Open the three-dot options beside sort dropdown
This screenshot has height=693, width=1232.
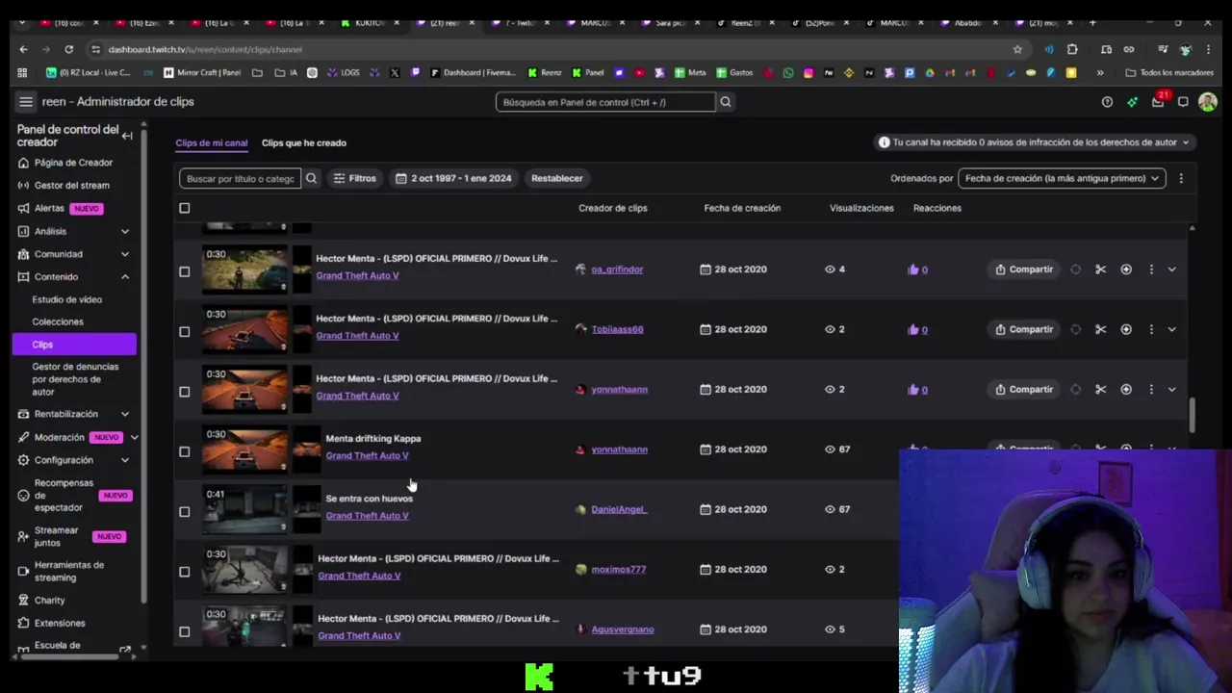[x=1181, y=178]
